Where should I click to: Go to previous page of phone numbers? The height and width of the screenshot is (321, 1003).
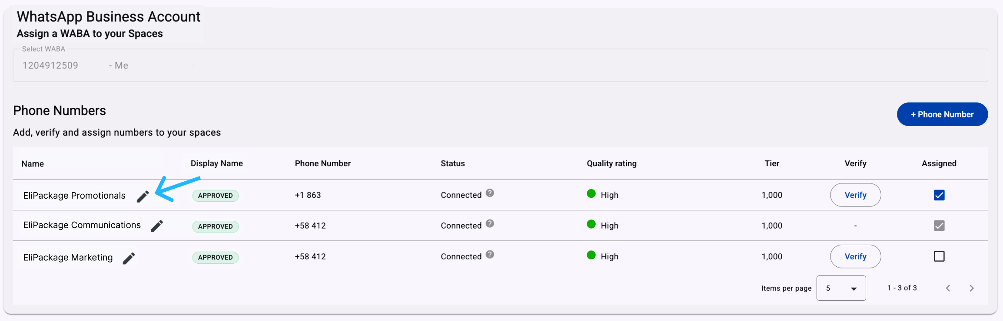point(948,288)
